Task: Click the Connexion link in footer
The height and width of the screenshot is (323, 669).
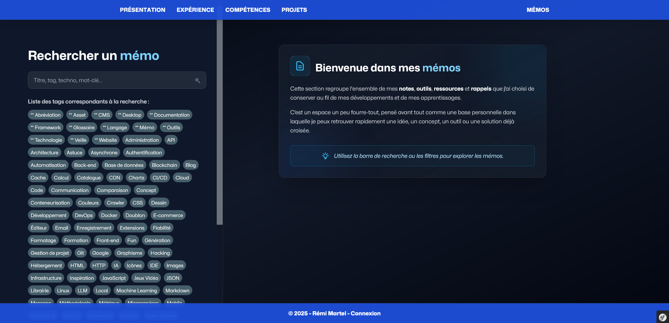Action: click(x=366, y=313)
